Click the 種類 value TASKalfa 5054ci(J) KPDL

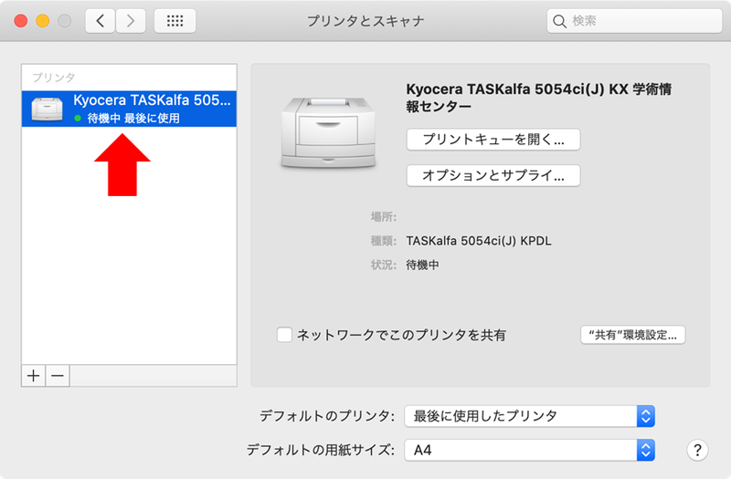click(x=479, y=241)
